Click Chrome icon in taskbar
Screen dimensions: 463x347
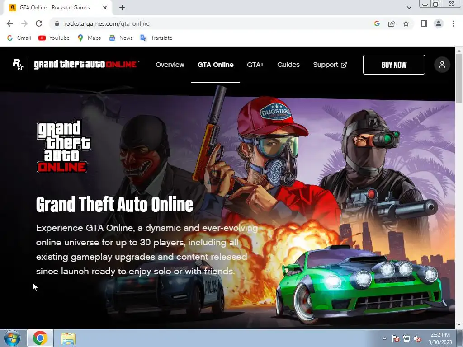point(40,338)
